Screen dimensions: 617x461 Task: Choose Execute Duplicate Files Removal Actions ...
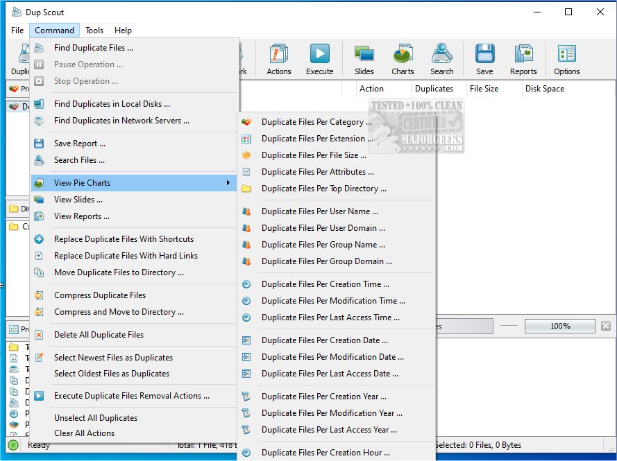pyautogui.click(x=135, y=396)
